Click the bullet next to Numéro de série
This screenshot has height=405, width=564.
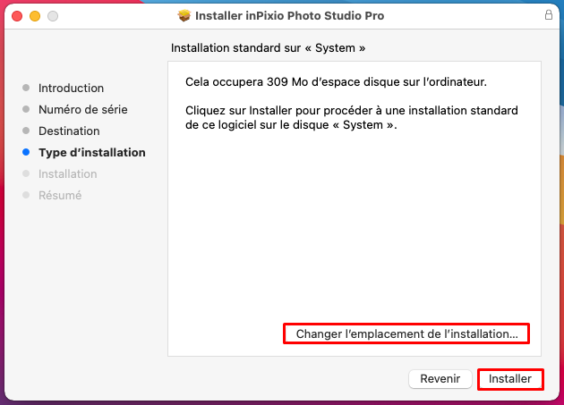(x=26, y=109)
